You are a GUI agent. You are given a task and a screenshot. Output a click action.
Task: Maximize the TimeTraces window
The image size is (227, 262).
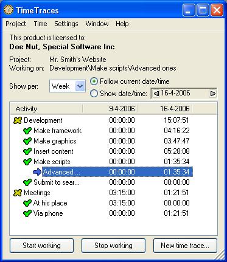pos(203,10)
